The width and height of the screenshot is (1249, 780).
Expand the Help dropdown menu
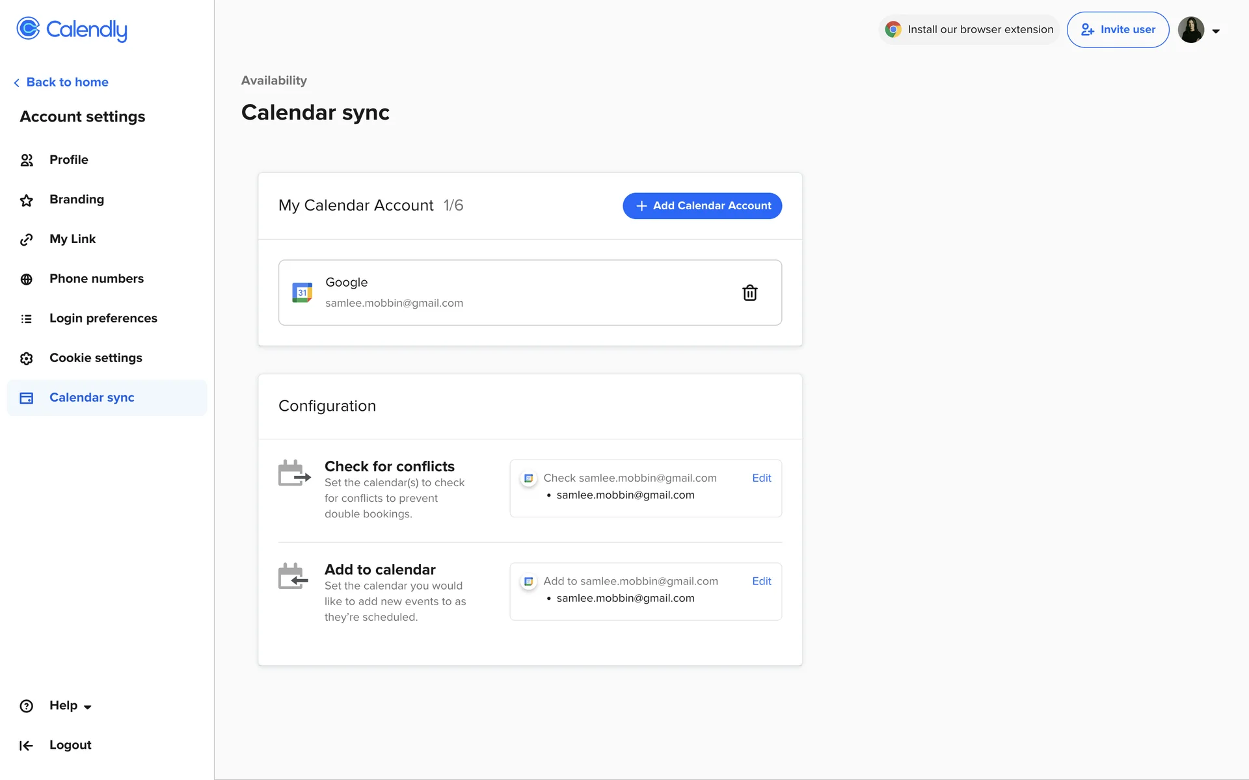click(70, 706)
